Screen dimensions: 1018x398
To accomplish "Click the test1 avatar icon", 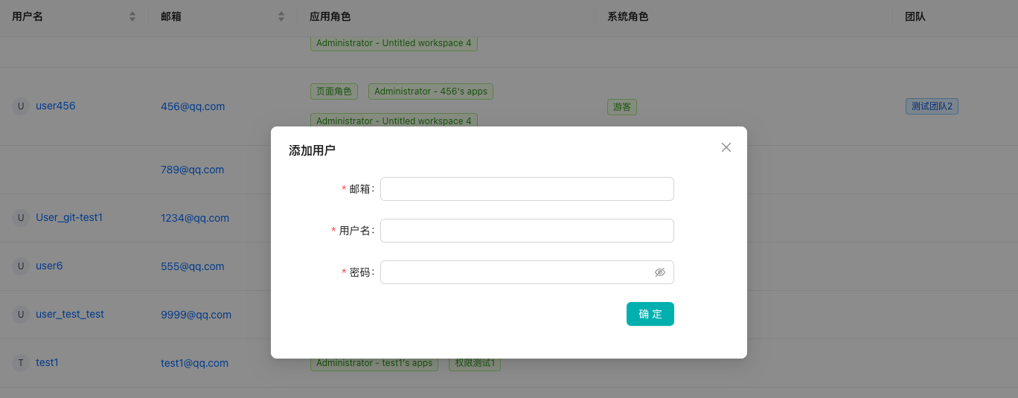I will tap(21, 363).
